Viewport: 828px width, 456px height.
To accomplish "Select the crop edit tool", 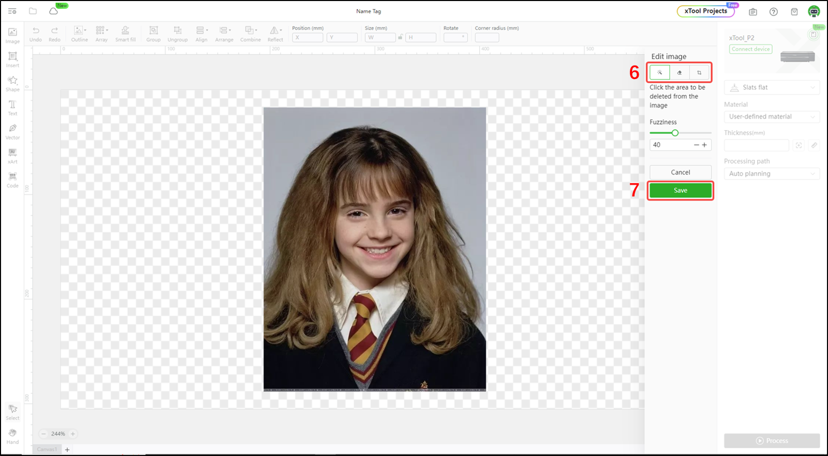I will click(699, 72).
